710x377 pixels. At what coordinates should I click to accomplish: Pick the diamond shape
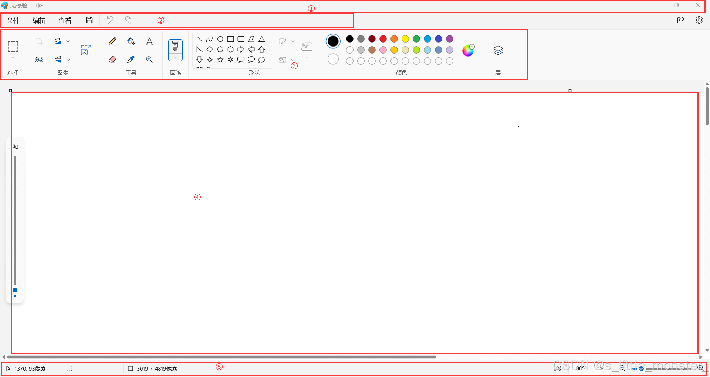[x=210, y=49]
